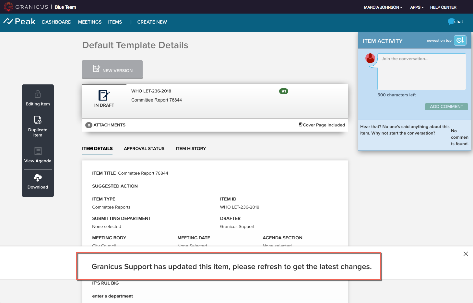This screenshot has width=473, height=303.
Task: Click the Granicus logo icon
Action: [x=8, y=7]
